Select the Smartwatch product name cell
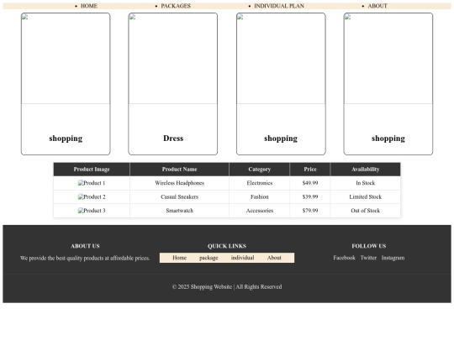The image size is (454, 340). [180, 211]
